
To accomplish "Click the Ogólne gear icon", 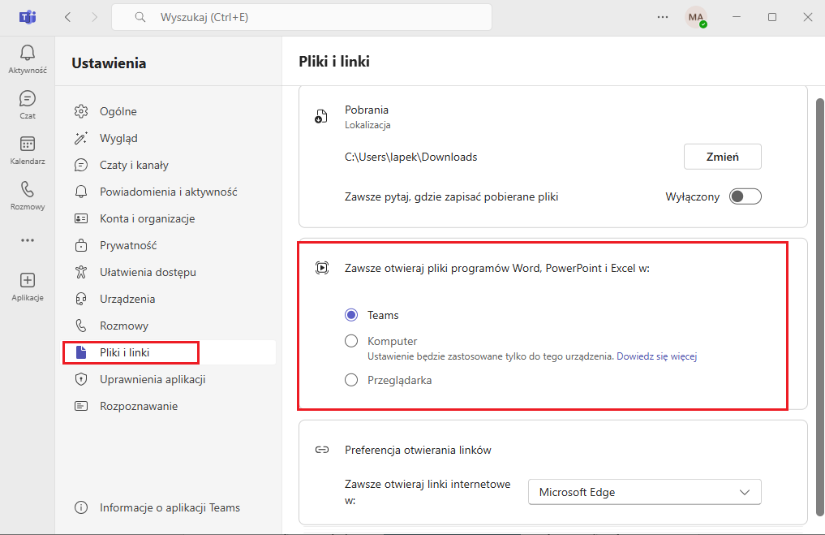I will click(x=81, y=111).
